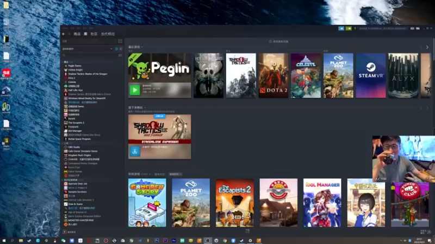Open the advanced filter options beside the sidebar search

[120, 55]
